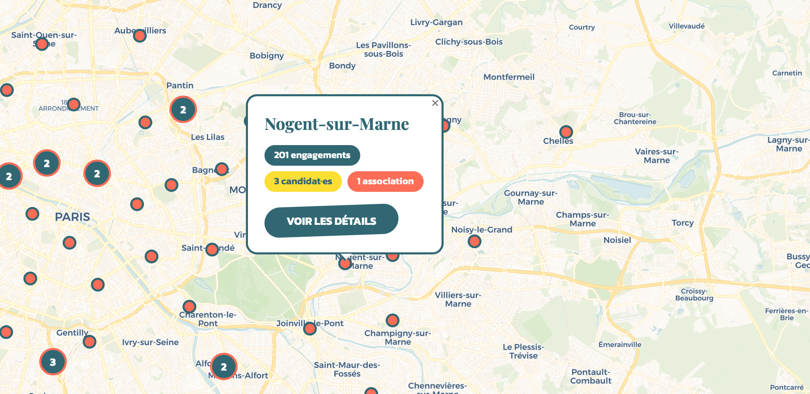Click the VOIR LES DÉTAILS button

(x=331, y=221)
